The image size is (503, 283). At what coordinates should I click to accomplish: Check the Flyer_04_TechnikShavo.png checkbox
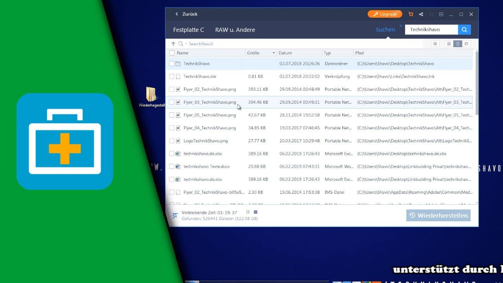(x=172, y=128)
